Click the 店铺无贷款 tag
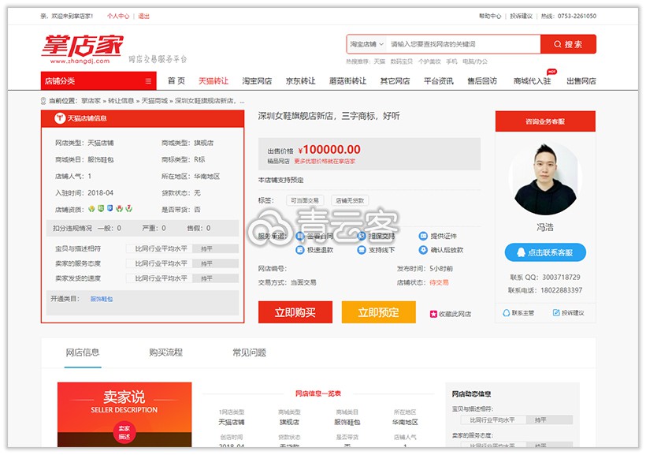This screenshot has width=646, height=455. click(x=350, y=200)
